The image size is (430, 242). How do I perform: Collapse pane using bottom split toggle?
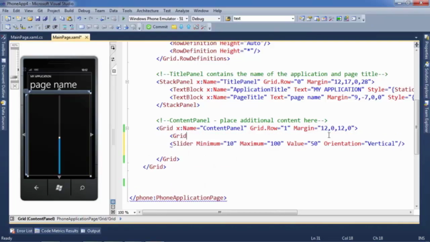point(113,212)
